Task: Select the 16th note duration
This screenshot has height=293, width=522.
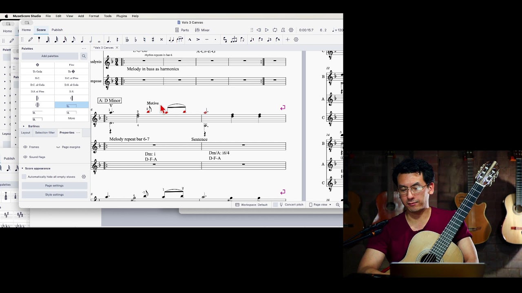Action: (65, 39)
